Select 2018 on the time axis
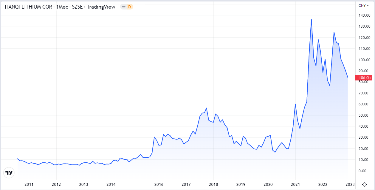Image resolution: width=375 pixels, height=190 pixels. click(213, 184)
